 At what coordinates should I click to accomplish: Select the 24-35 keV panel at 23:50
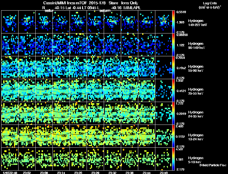tap(164, 113)
